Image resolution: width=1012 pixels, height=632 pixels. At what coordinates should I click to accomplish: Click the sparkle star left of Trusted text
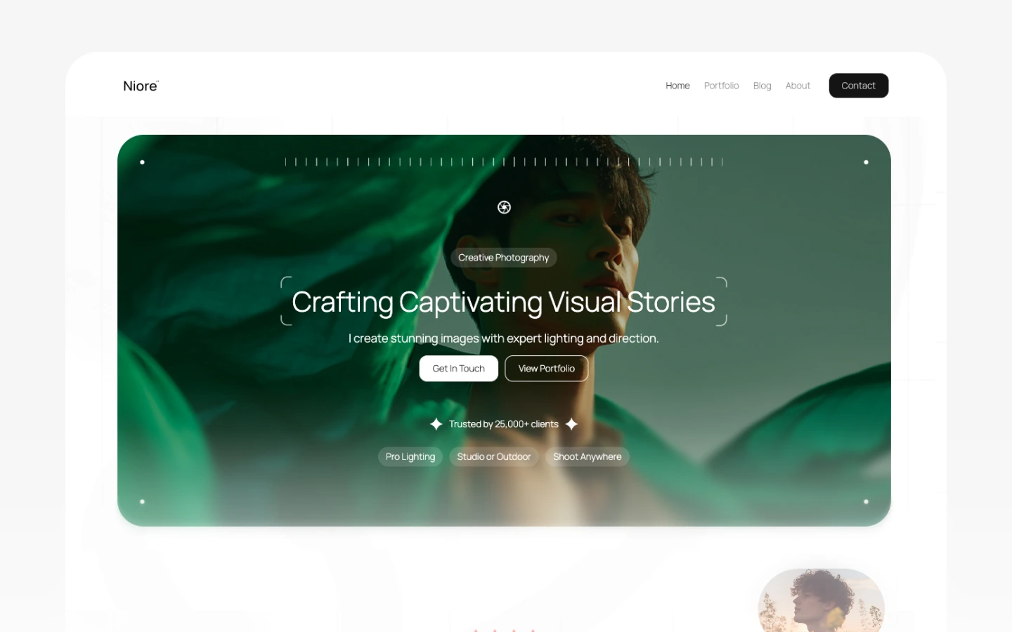(x=436, y=424)
